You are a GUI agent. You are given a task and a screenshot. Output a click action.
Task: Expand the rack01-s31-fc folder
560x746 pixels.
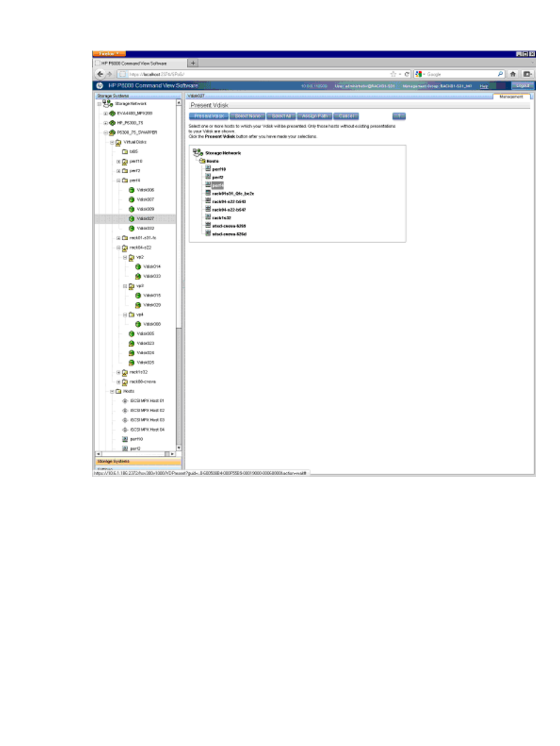[x=119, y=238]
